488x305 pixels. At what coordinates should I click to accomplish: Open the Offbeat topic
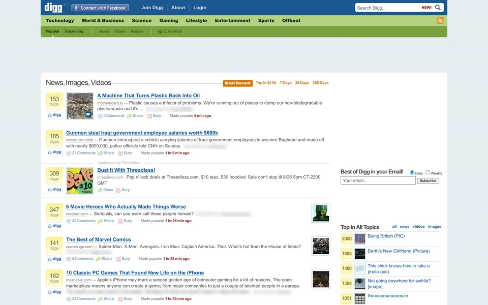(291, 20)
